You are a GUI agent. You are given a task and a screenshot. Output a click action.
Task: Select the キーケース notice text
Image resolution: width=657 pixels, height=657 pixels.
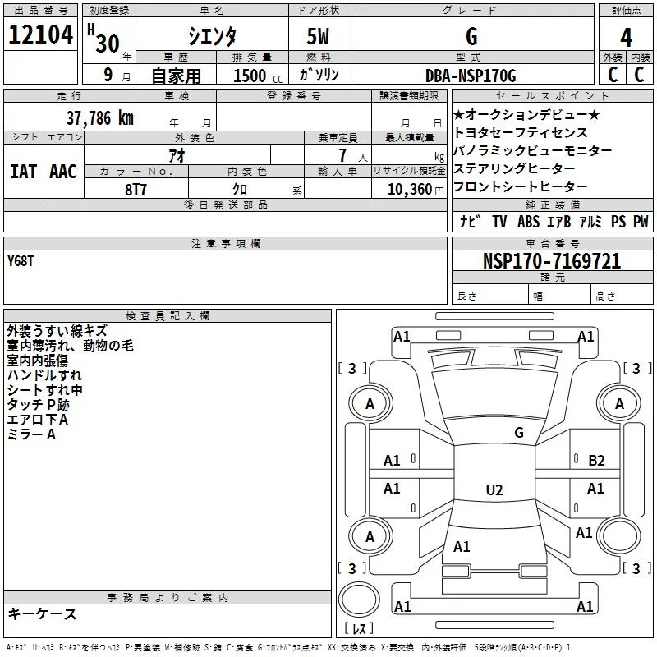click(x=43, y=613)
